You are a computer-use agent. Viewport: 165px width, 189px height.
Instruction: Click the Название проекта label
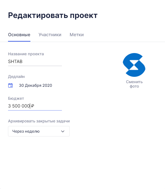tap(26, 54)
